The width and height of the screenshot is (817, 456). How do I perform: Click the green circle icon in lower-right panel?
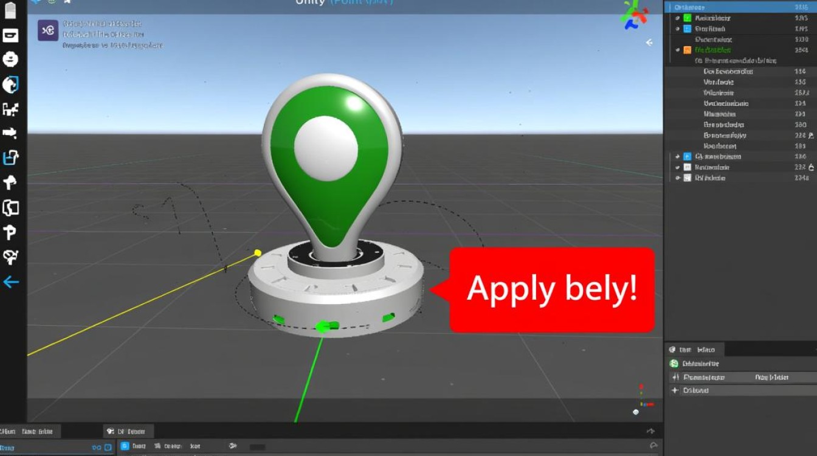tap(674, 364)
